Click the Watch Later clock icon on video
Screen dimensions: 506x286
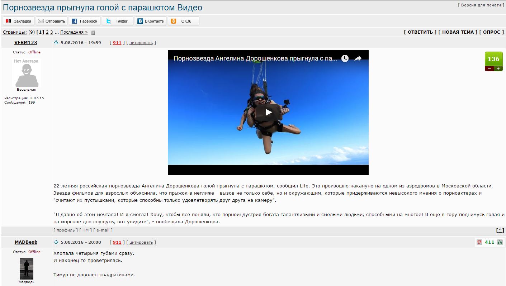point(345,58)
